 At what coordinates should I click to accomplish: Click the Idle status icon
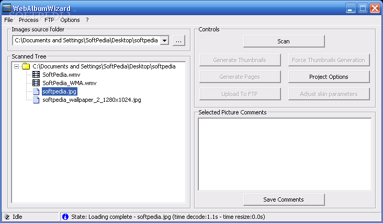[7, 217]
